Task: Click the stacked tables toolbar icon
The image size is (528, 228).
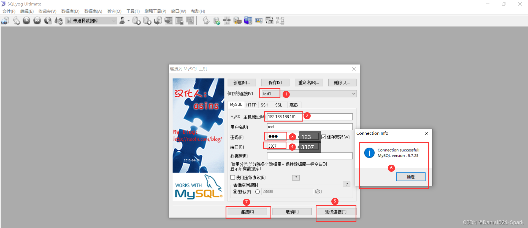Action: (190, 21)
